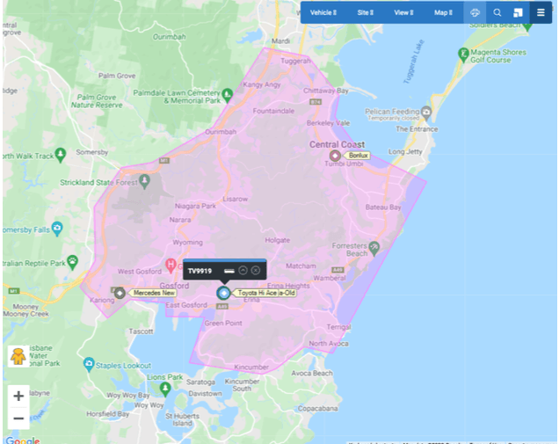Click the print icon in toolbar

tap(475, 12)
